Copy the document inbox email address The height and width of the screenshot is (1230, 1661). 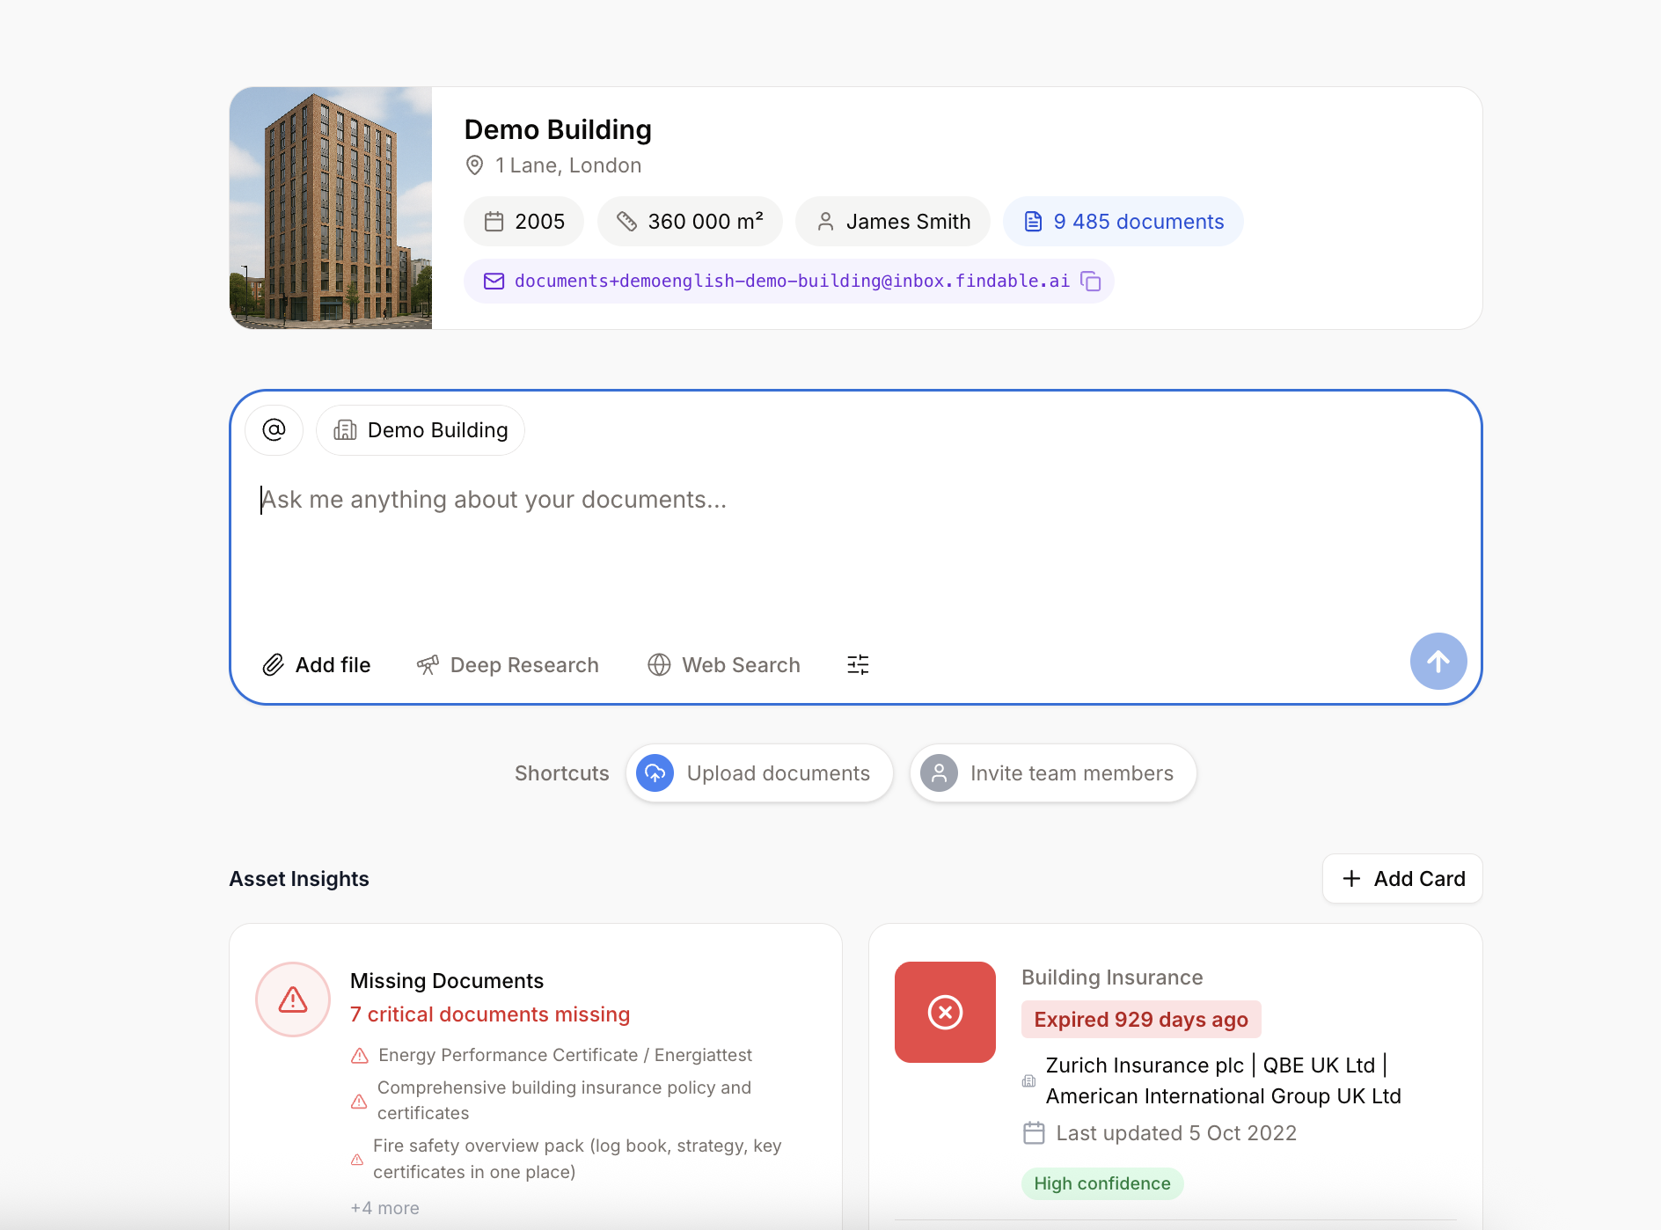pyautogui.click(x=1091, y=281)
